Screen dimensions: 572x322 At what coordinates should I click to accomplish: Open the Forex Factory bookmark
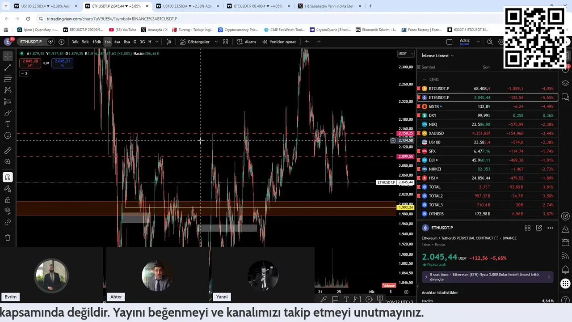point(421,30)
